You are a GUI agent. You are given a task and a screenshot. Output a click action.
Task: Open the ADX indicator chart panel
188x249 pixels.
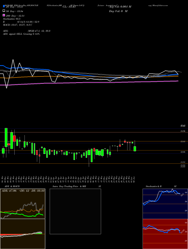pyautogui.click(x=23, y=204)
